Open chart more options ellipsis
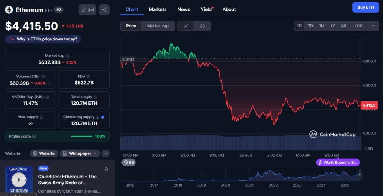The image size is (383, 196). pyautogui.click(x=374, y=26)
